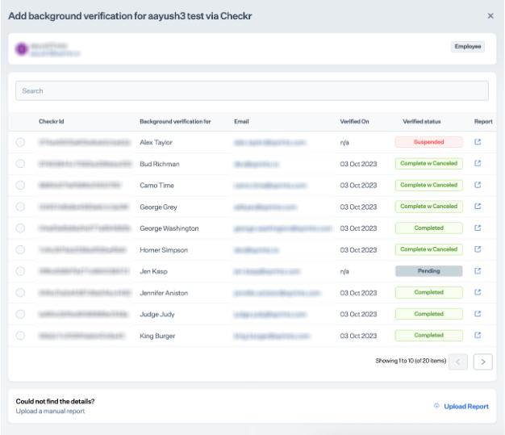Select the radio button for King Burger
Viewport: 505px width, 435px height.
tap(20, 336)
